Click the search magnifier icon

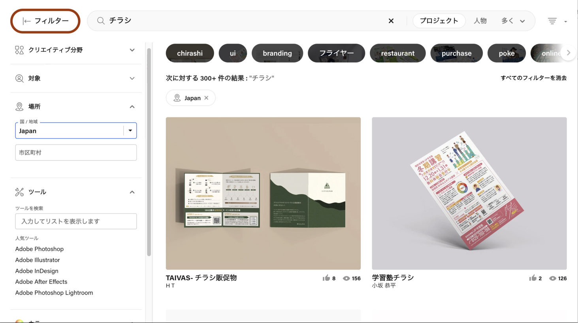point(100,20)
